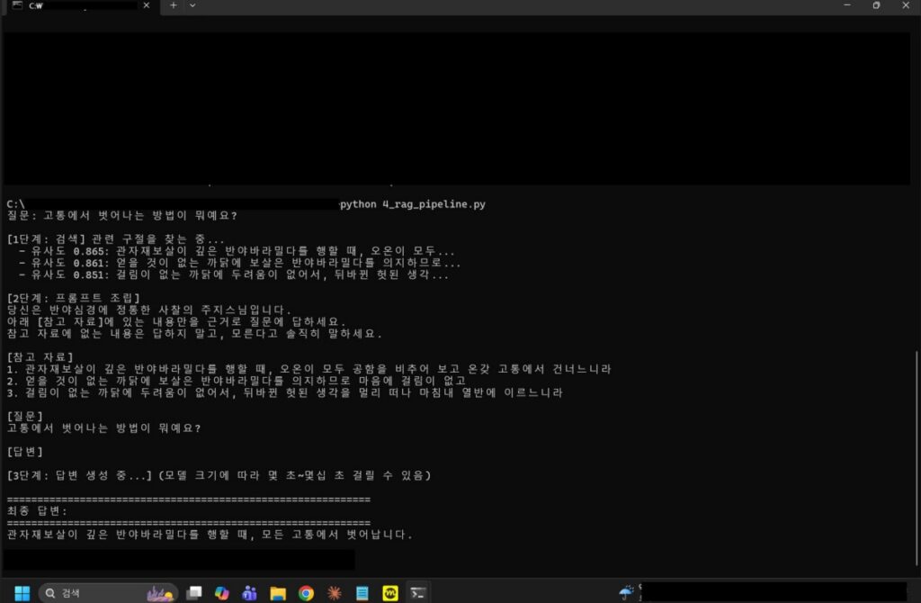Click the '최종 답변:' label
Screen dimensions: 921x603
tap(37, 510)
